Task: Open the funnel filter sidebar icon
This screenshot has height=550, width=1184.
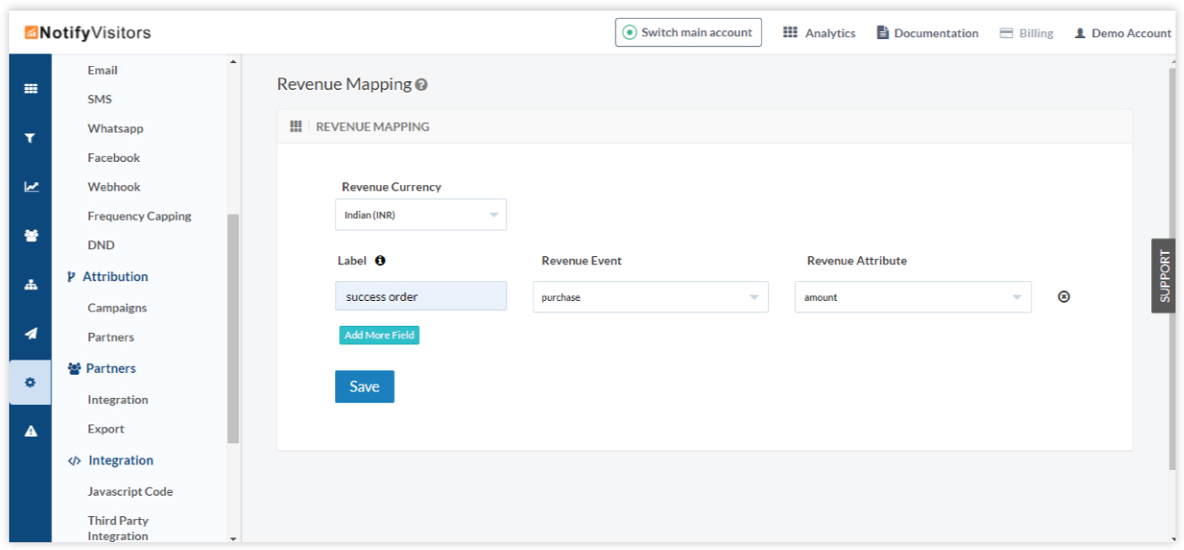Action: 31,138
